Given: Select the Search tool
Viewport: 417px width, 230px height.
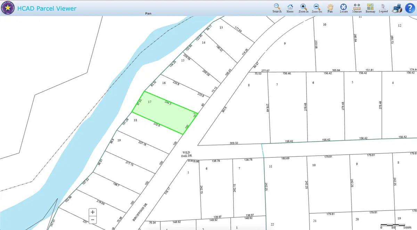Looking at the screenshot, I should click(277, 7).
